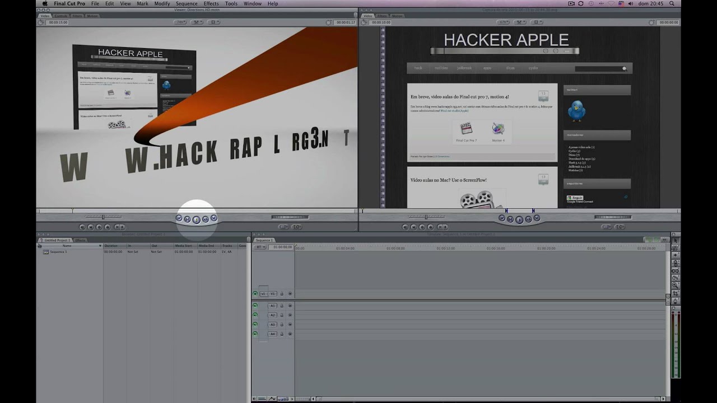Open Canvas playhead sync pop-up

(520, 22)
